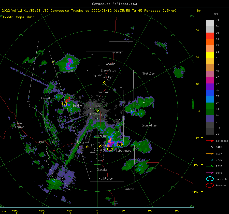Click the Strathmore town label
Image resolution: width=229 pixels, height=214 pixels.
[124, 151]
